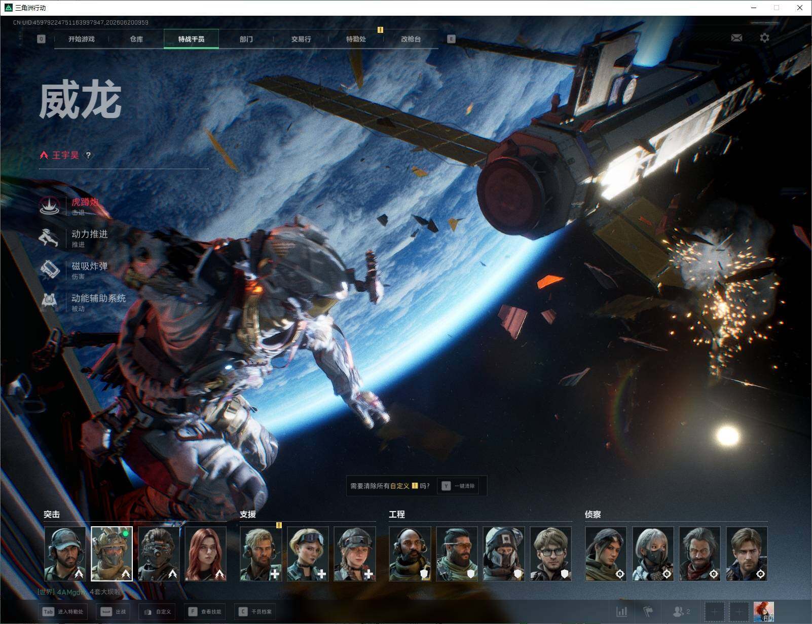This screenshot has width=812, height=624.
Task: Select the highlighted helmeted assault operator portrait
Action: (112, 554)
